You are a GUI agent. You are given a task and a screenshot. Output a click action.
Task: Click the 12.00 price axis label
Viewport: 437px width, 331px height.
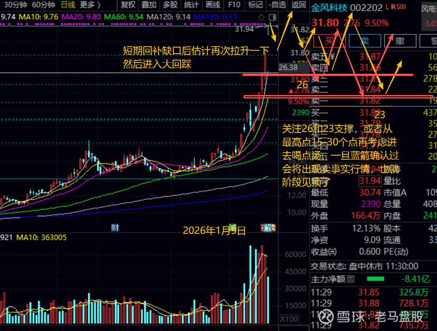(297, 195)
